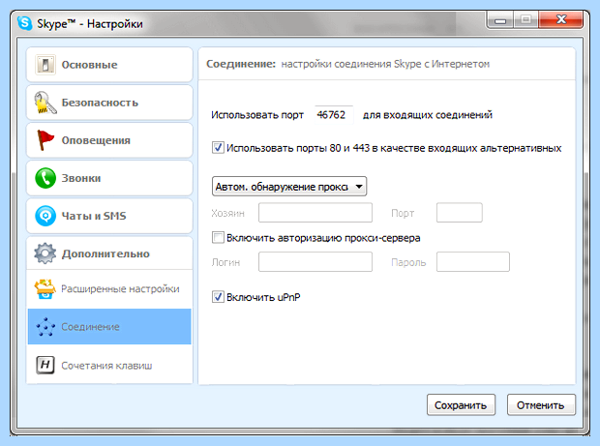Viewport: 600px width, 446px height.
Task: Click the blue dots Соединение icon
Action: 45,327
